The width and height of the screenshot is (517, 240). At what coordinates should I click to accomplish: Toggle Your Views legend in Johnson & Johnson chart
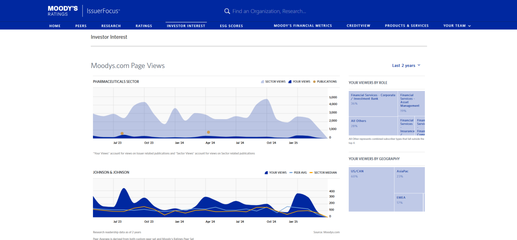[275, 173]
